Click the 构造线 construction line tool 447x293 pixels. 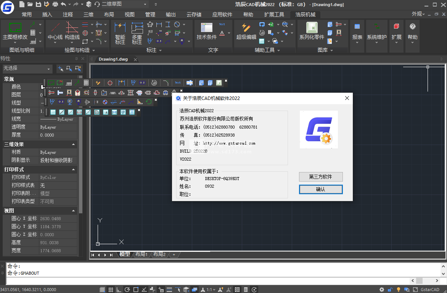pos(72,28)
